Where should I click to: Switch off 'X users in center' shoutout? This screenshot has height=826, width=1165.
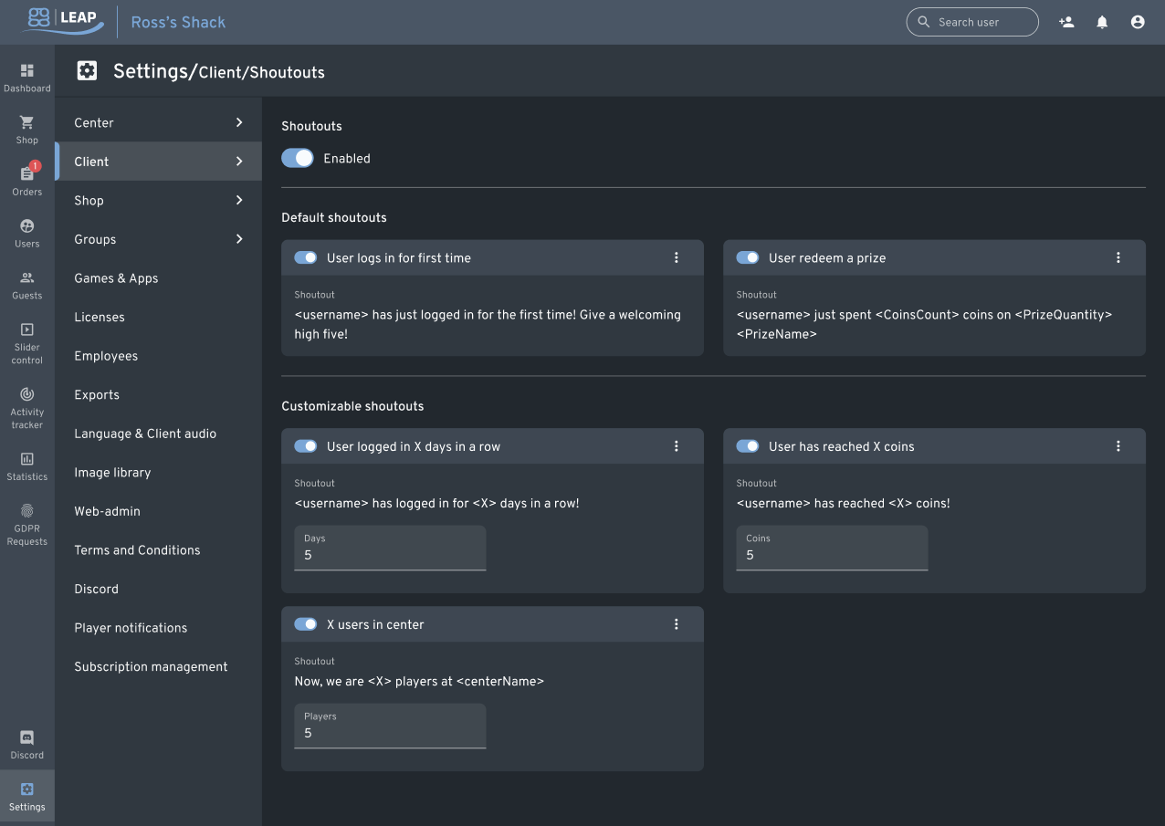point(306,624)
